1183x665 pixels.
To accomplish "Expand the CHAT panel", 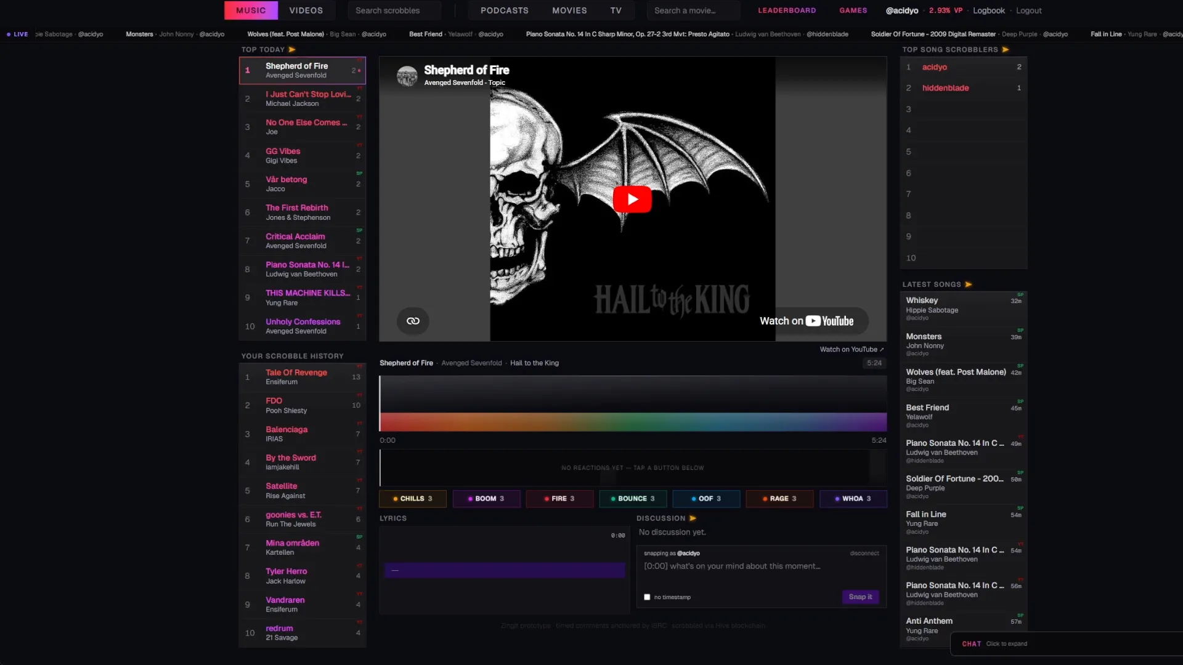I will 1066,644.
